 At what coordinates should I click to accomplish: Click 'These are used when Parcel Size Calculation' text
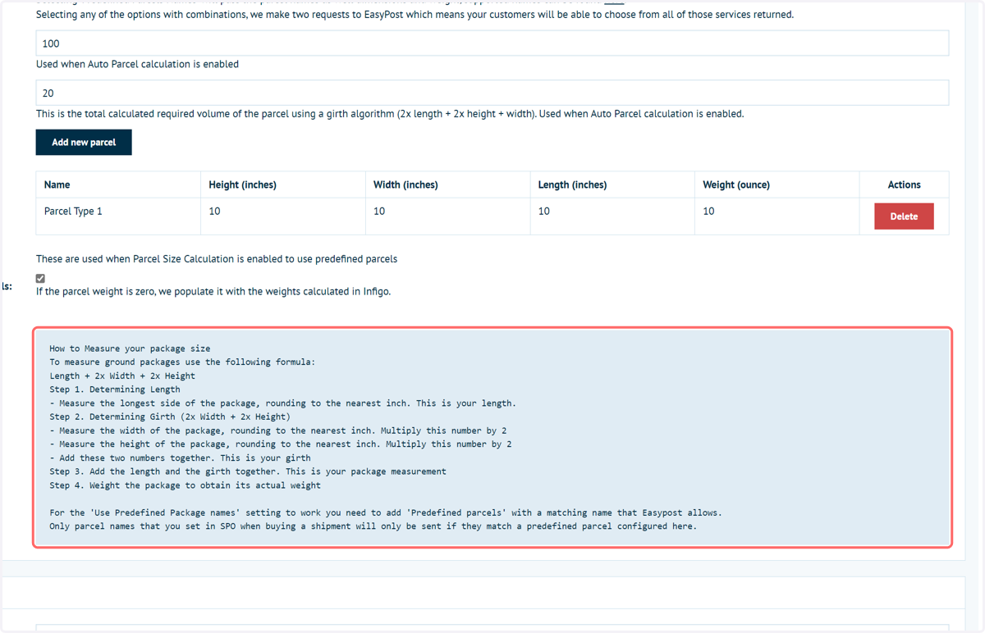217,259
